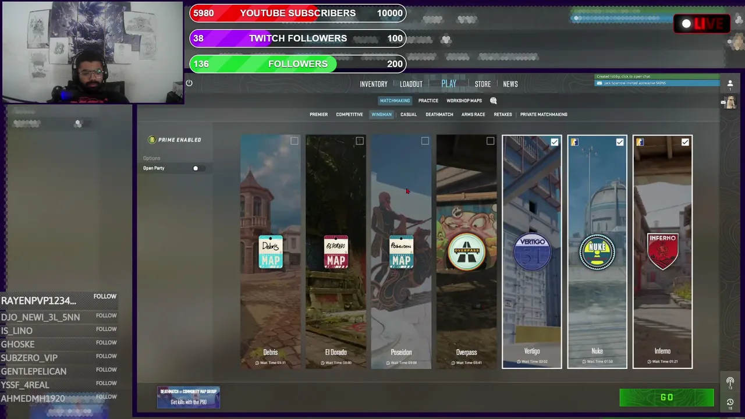
Task: Click the CS logo icon on Nuke card
Action: tap(574, 142)
